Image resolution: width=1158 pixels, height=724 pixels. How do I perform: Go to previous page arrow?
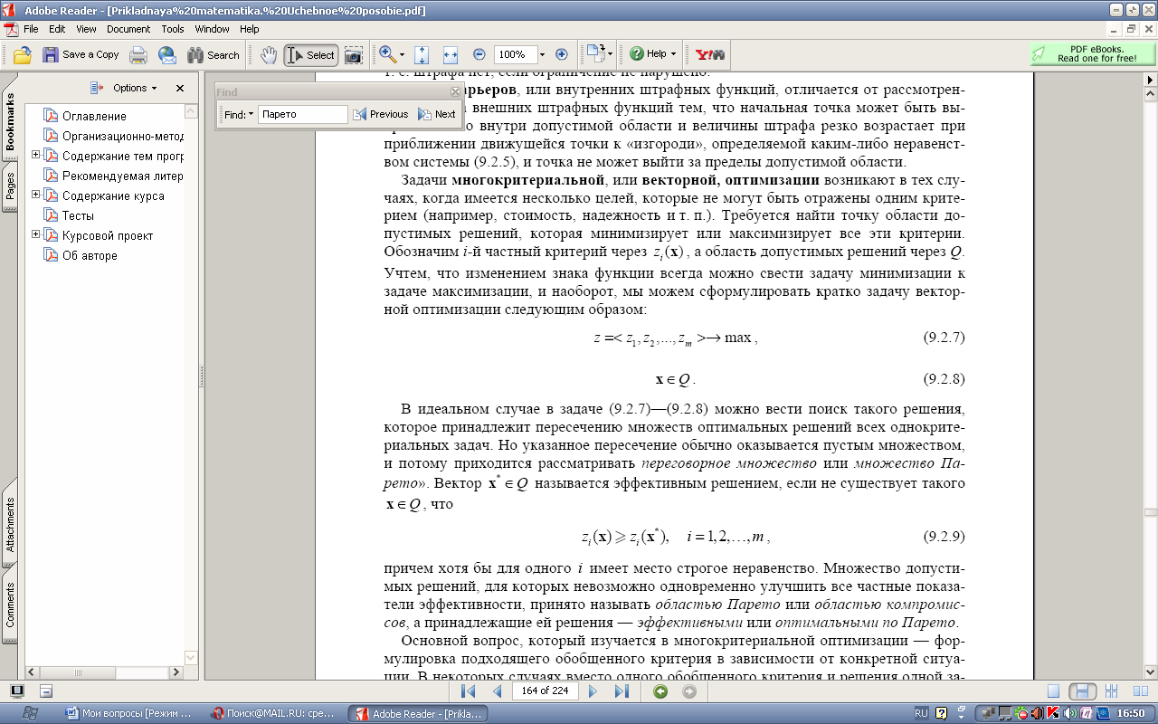point(497,691)
